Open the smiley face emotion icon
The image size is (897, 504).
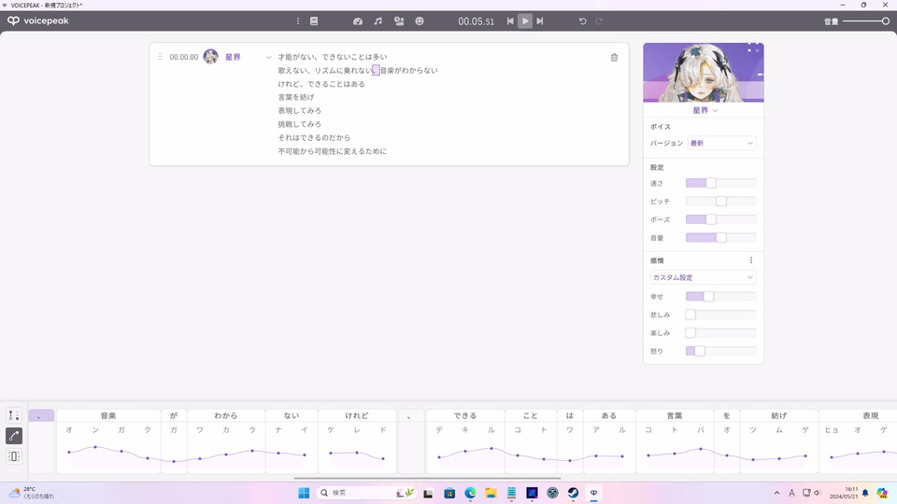point(420,21)
